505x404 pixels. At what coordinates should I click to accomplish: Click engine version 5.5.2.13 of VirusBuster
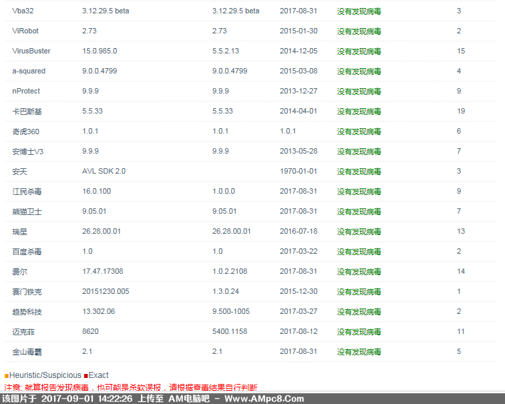[226, 51]
